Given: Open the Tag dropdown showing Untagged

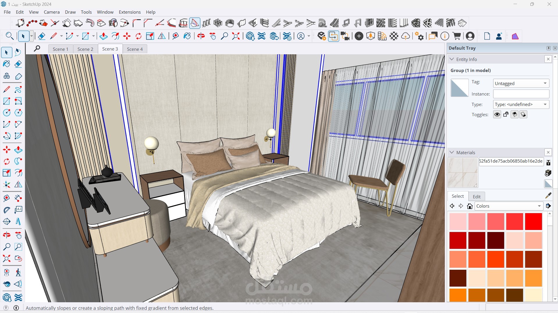Looking at the screenshot, I should pos(521,83).
